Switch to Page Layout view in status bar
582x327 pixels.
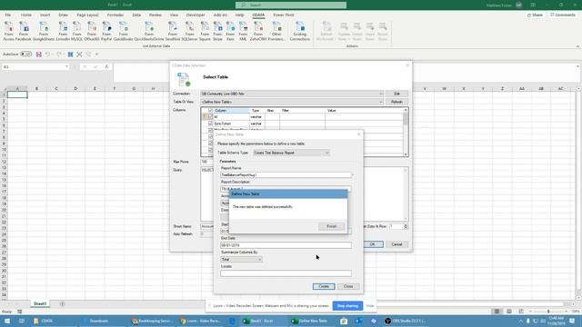click(x=509, y=312)
